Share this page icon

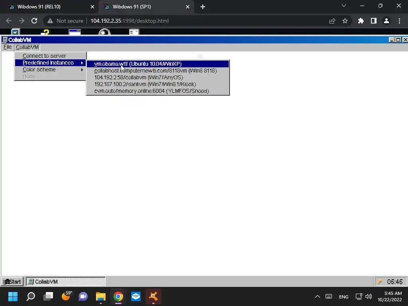(x=332, y=21)
